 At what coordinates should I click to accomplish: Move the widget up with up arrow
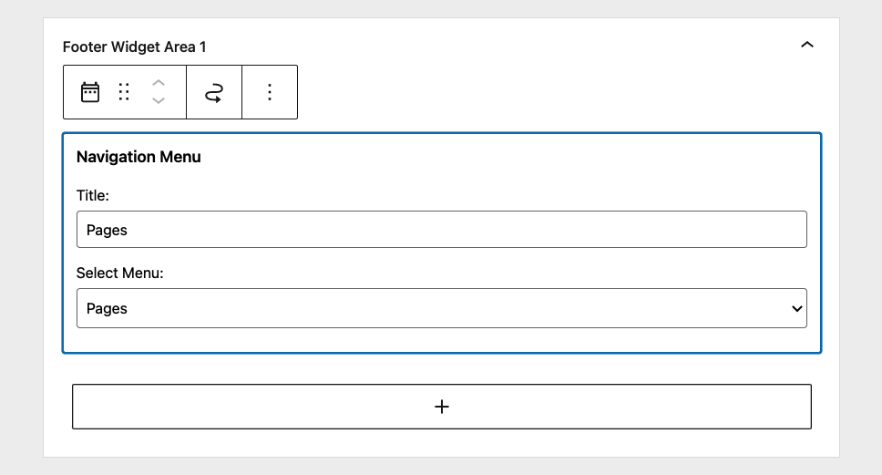tap(159, 83)
